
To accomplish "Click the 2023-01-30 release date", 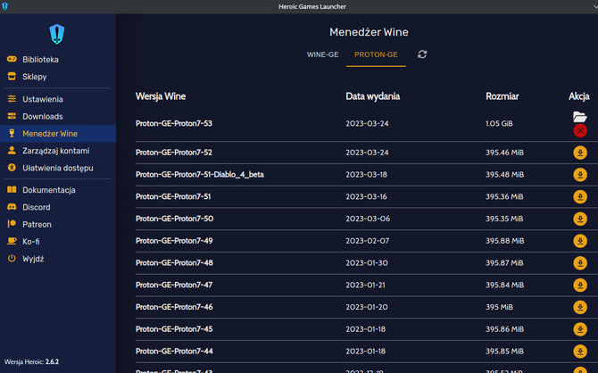I will point(367,263).
